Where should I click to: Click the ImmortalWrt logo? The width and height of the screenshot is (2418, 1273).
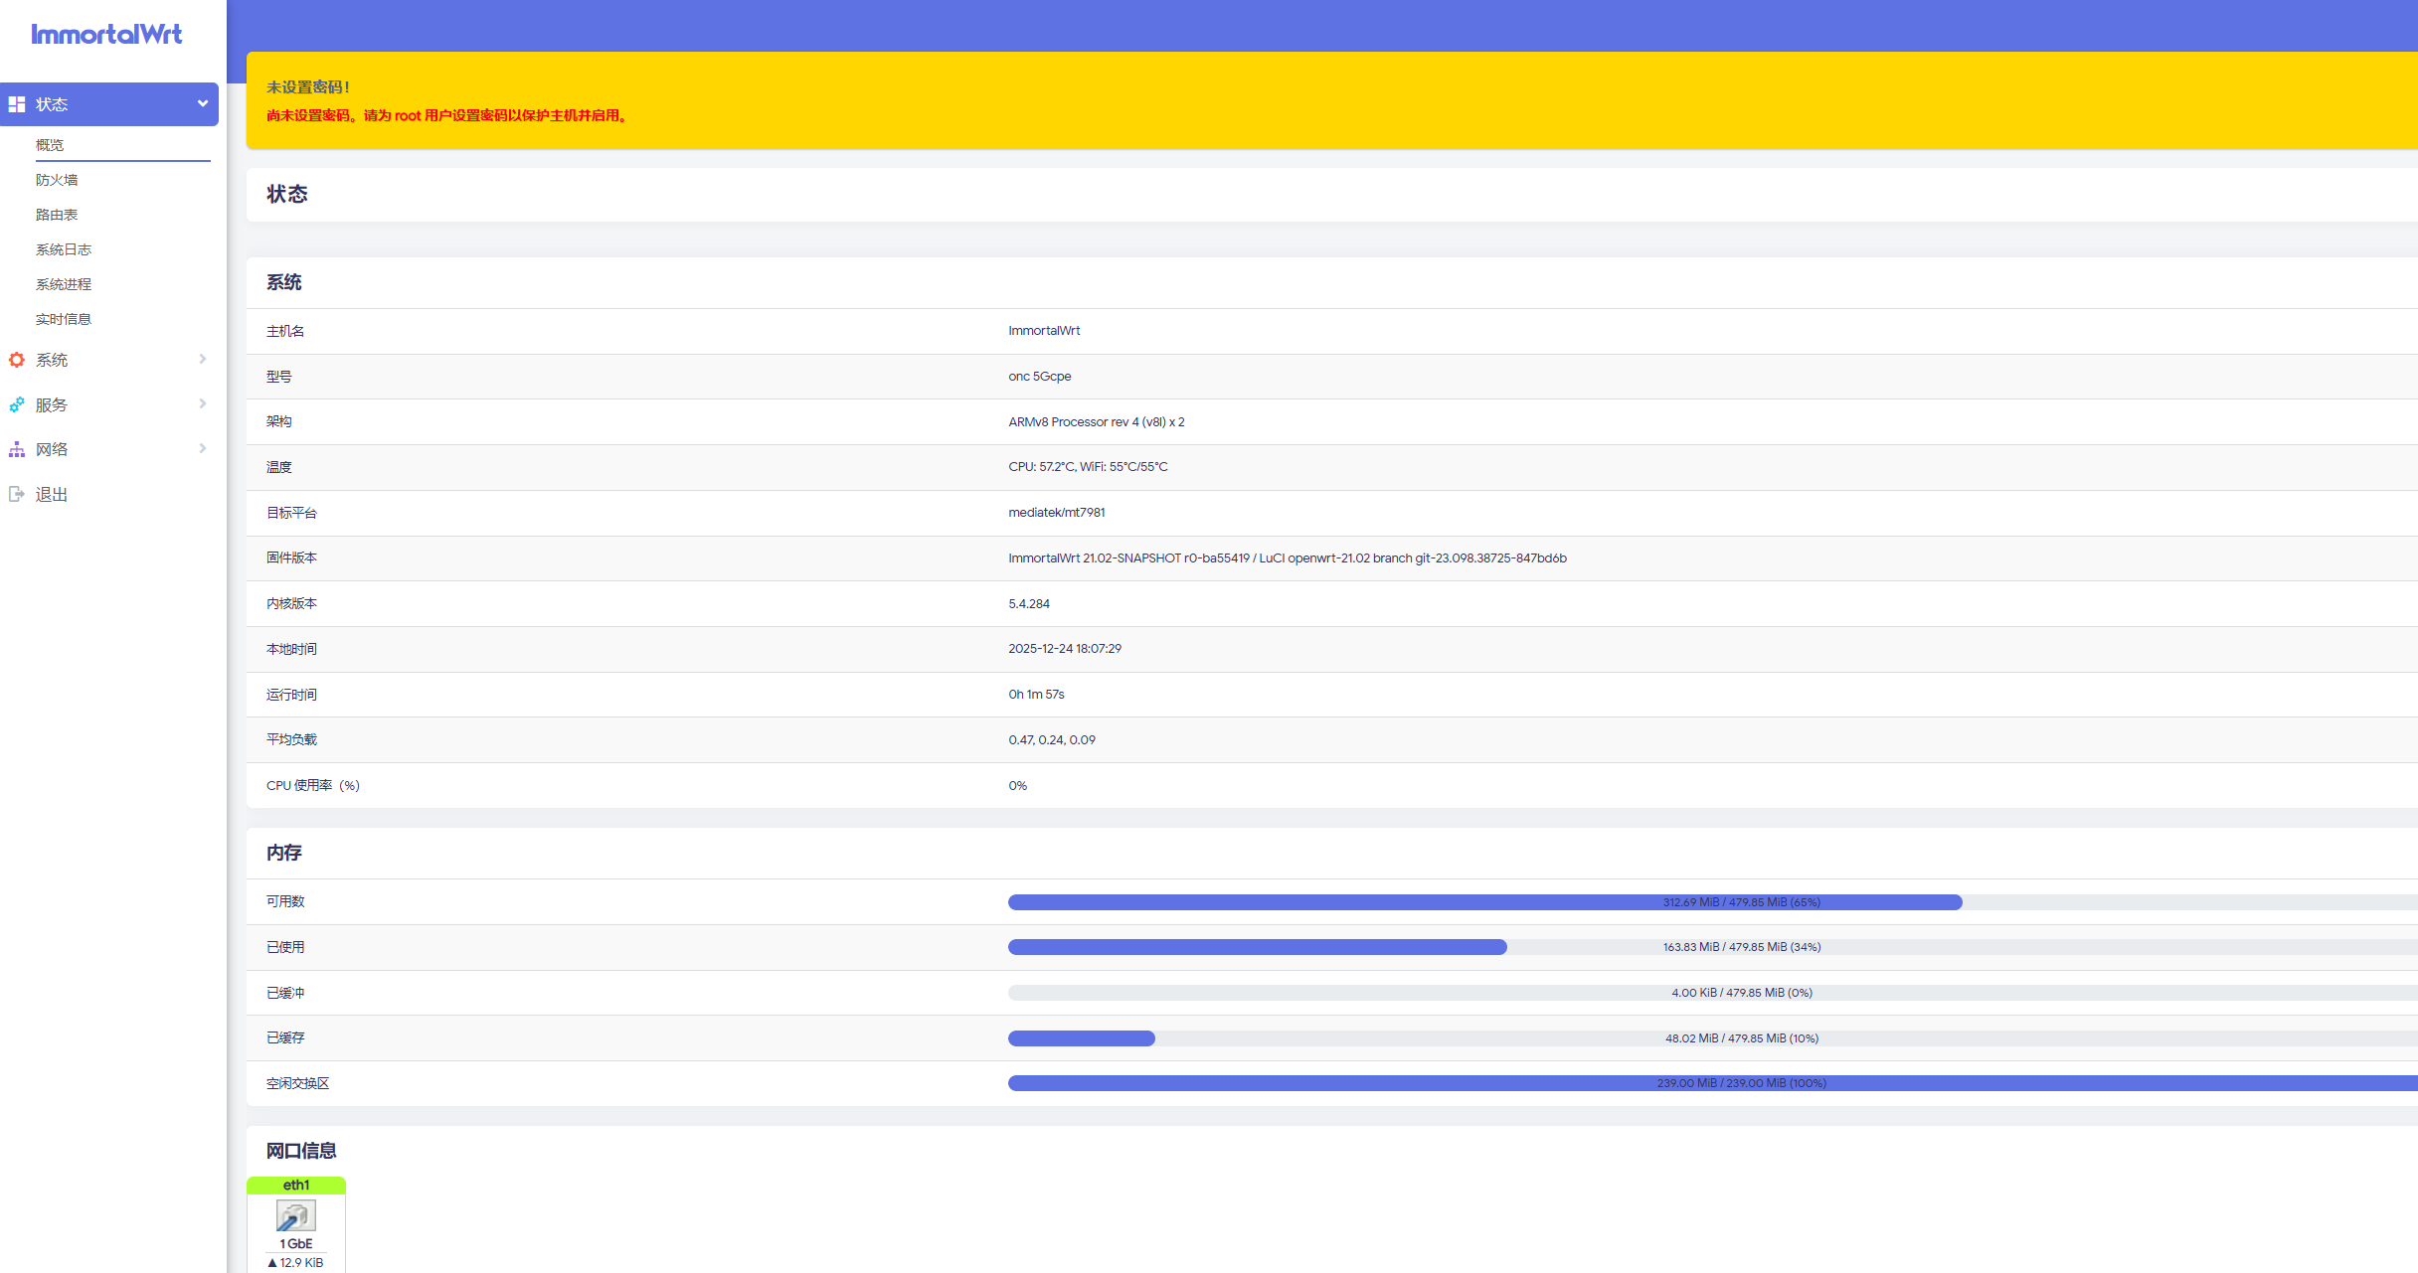point(106,35)
